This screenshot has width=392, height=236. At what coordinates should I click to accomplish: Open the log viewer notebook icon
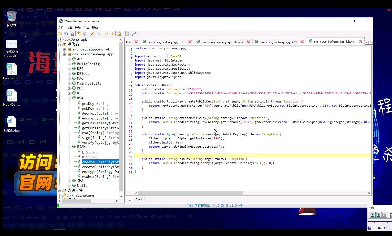coord(127,34)
